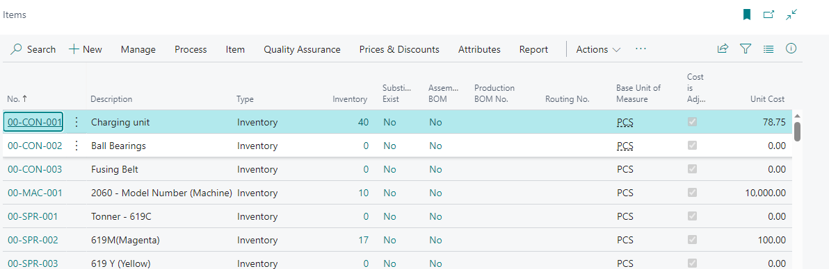The image size is (829, 269).
Task: Expand the Actions dropdown menu
Action: click(598, 50)
